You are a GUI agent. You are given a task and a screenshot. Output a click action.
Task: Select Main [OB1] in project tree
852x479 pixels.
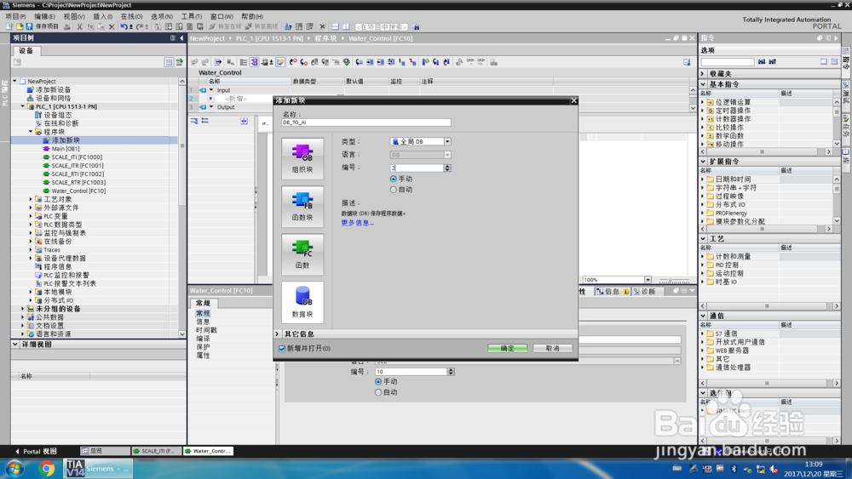(x=66, y=149)
